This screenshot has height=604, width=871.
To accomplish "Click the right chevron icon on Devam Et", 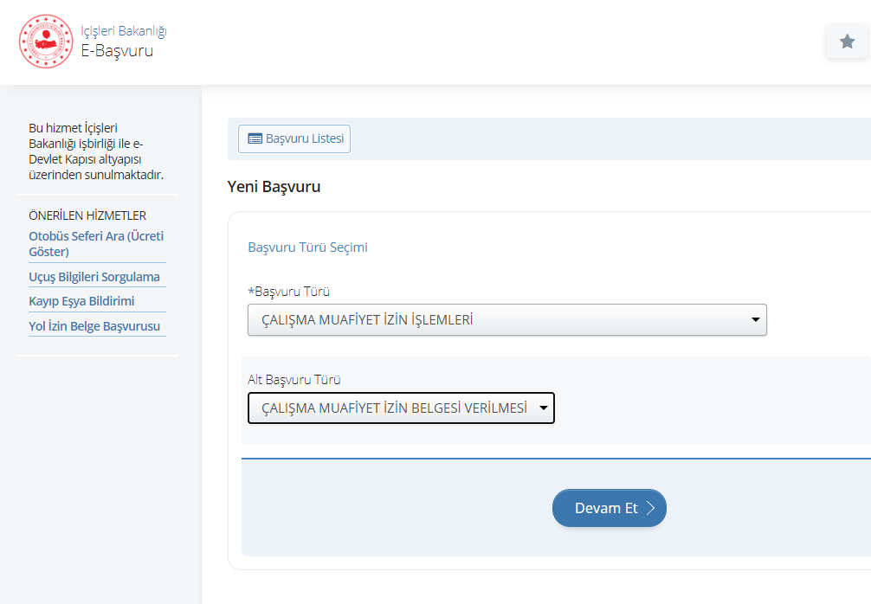I will [x=650, y=508].
